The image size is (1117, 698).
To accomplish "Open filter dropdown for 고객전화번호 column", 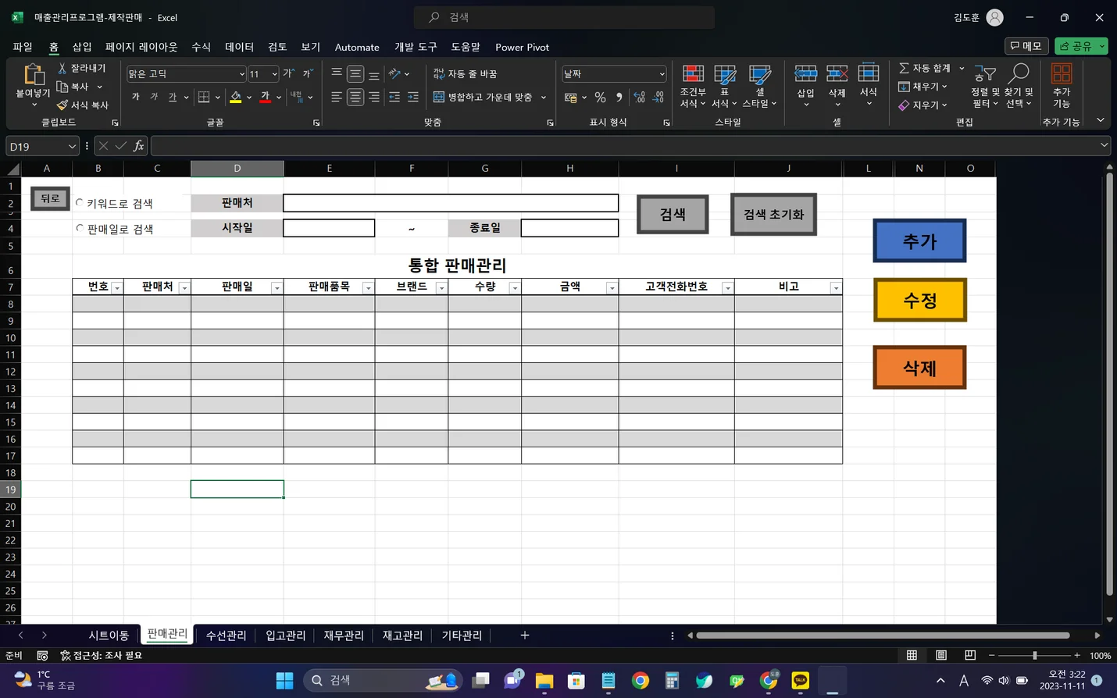I will pos(727,288).
